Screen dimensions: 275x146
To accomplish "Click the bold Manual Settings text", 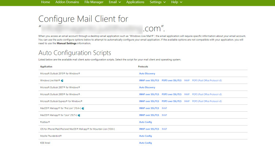I will pyautogui.click(x=66, y=43).
